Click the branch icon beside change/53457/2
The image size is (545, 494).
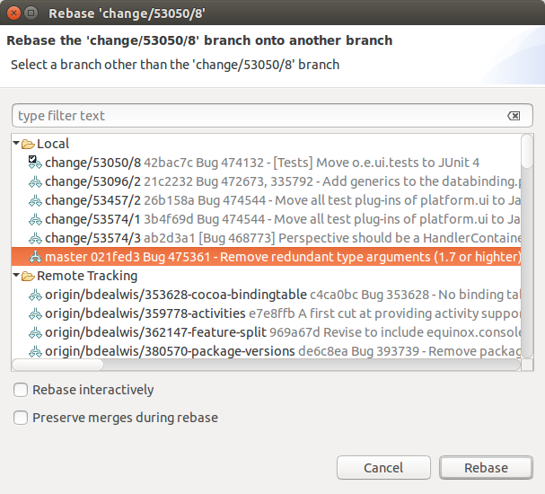point(35,200)
